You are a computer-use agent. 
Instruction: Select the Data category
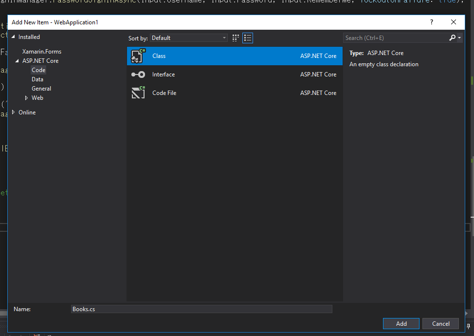pos(37,79)
